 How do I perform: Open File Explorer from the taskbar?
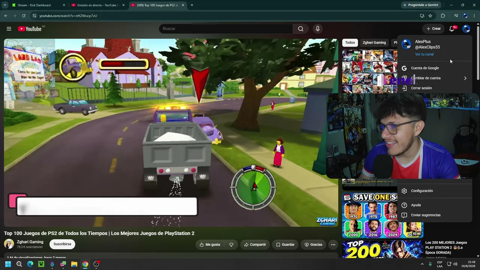pyautogui.click(x=74, y=264)
